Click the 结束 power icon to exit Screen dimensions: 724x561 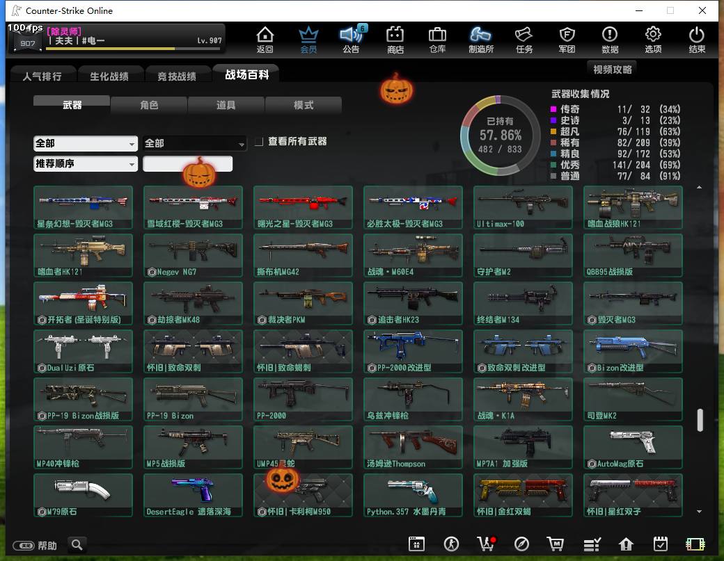(697, 40)
